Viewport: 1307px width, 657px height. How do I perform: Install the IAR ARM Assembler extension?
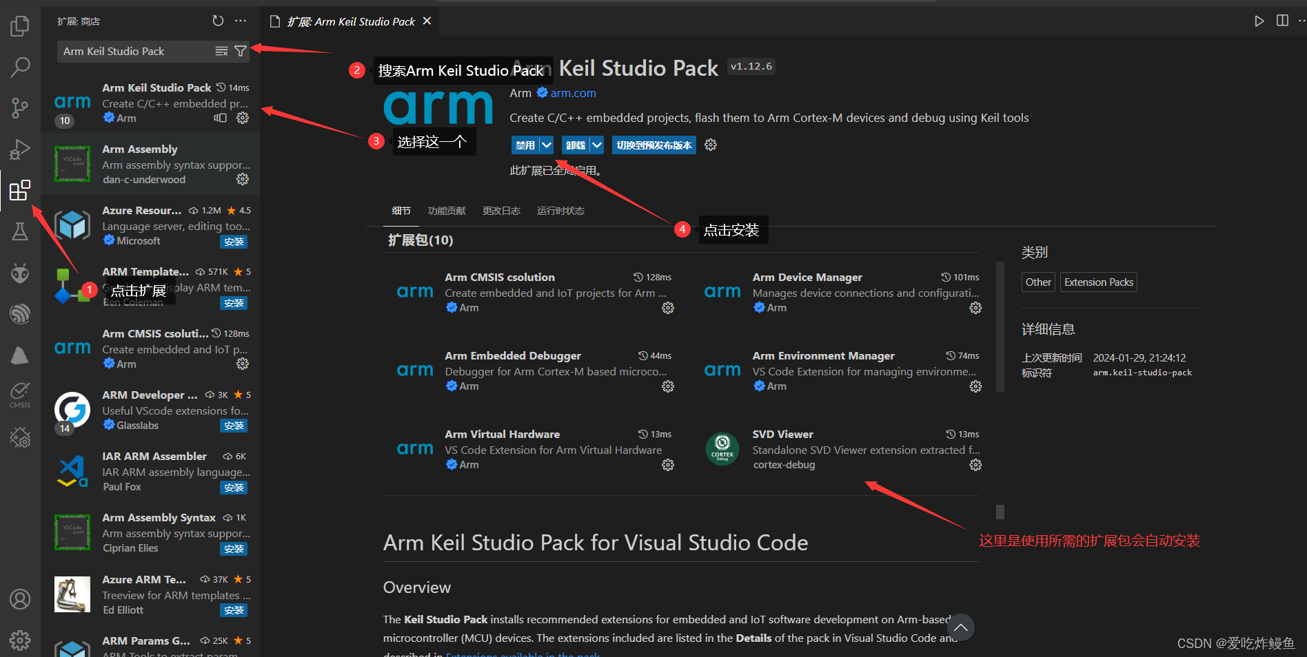[234, 488]
